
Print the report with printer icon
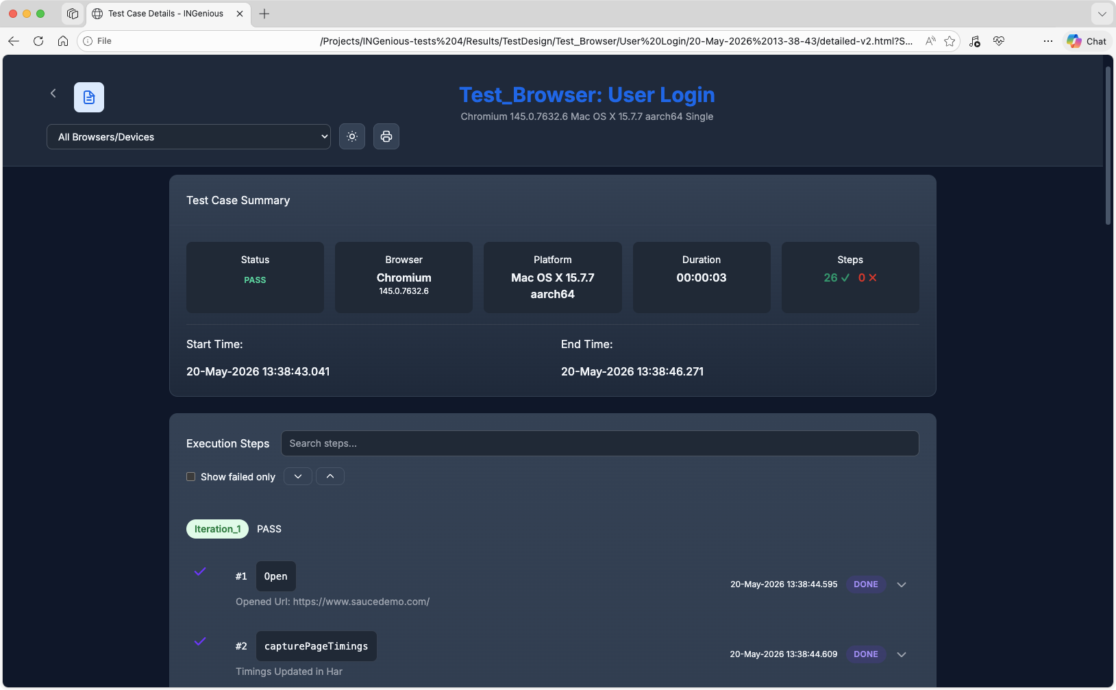click(x=386, y=136)
